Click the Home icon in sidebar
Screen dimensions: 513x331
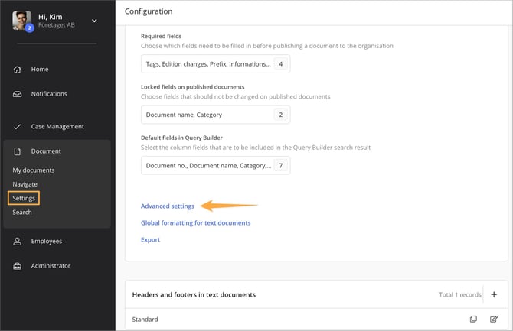(x=18, y=70)
